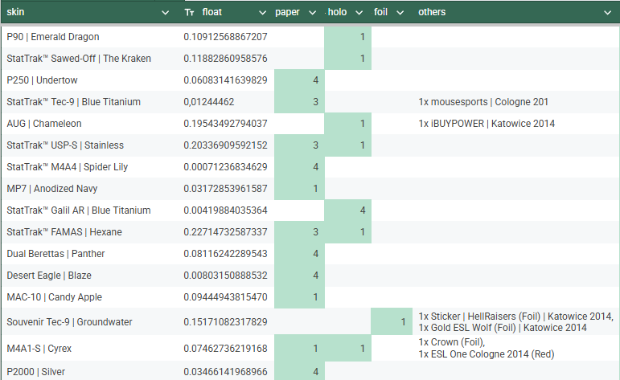Click paper count 3 in USP-S Stainless row
The width and height of the screenshot is (620, 380).
point(299,145)
